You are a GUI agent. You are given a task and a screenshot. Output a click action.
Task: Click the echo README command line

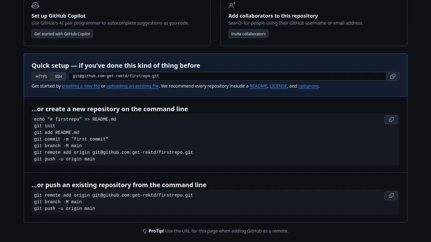[75, 119]
